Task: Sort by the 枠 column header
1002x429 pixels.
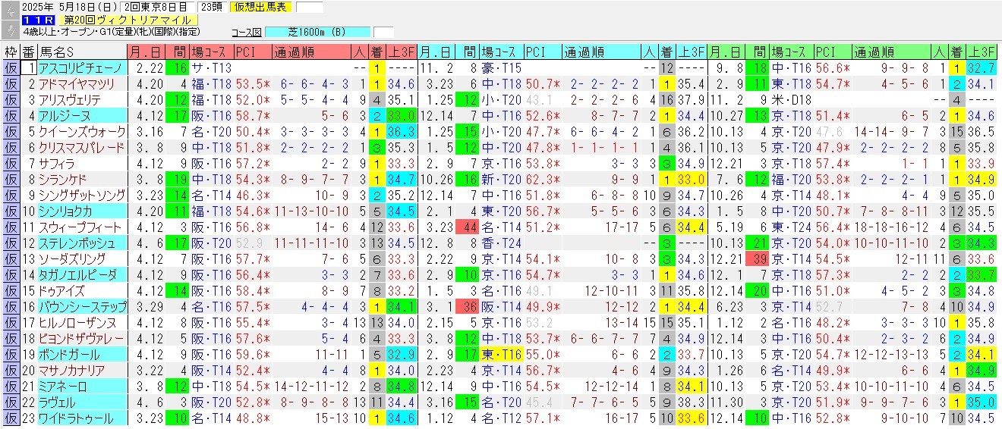Action: 11,52
